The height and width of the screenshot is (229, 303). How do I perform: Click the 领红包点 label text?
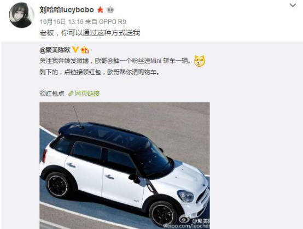(x=52, y=93)
